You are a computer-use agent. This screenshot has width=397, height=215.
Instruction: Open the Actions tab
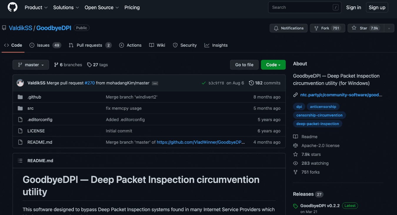[130, 45]
